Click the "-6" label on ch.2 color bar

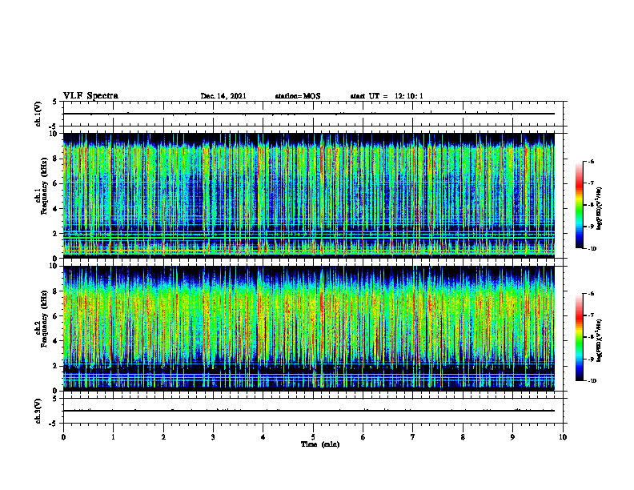[592, 294]
